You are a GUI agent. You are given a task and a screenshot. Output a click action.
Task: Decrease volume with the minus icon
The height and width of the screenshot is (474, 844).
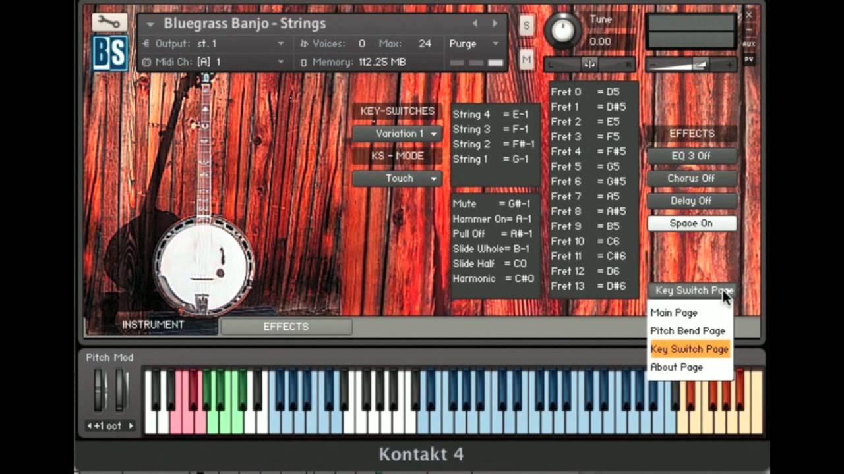(x=652, y=65)
